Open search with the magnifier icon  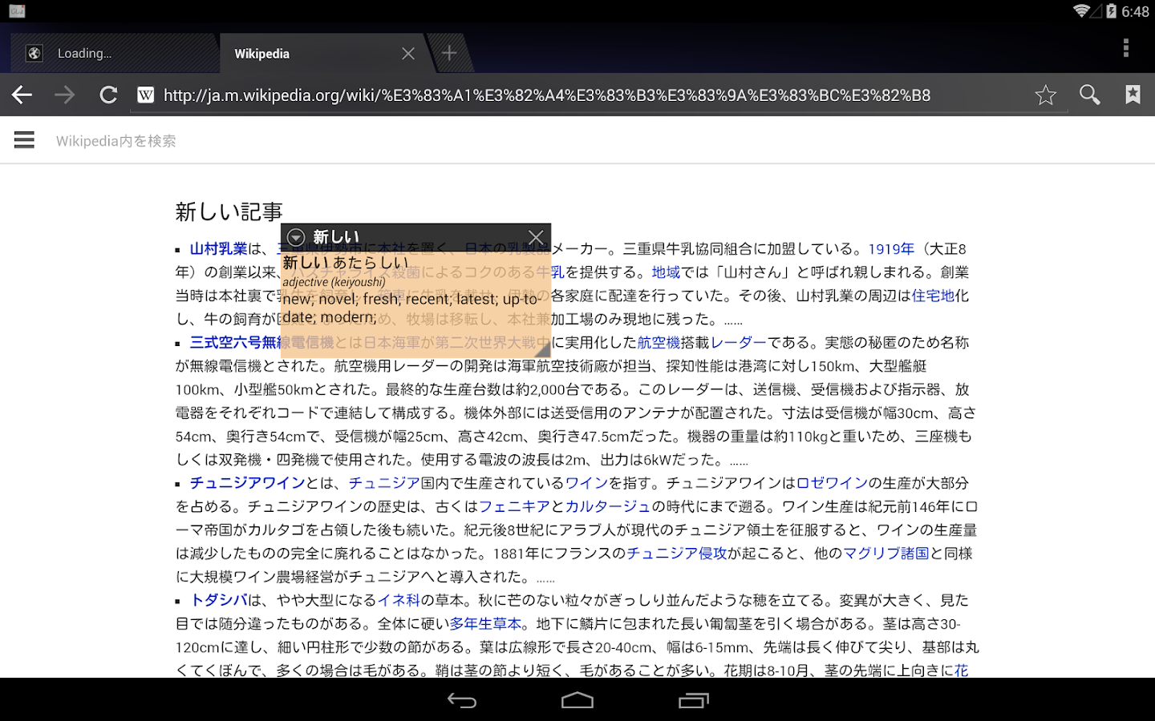1089,94
